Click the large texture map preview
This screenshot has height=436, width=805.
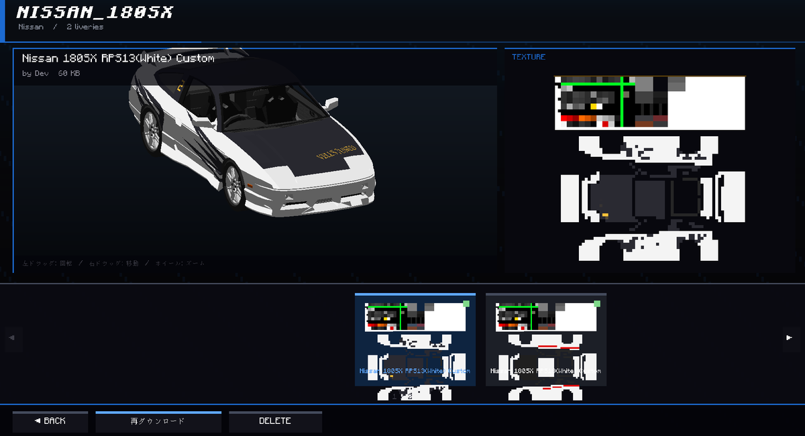pyautogui.click(x=650, y=168)
